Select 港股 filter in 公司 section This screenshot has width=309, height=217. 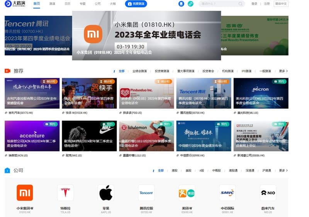(x=175, y=171)
